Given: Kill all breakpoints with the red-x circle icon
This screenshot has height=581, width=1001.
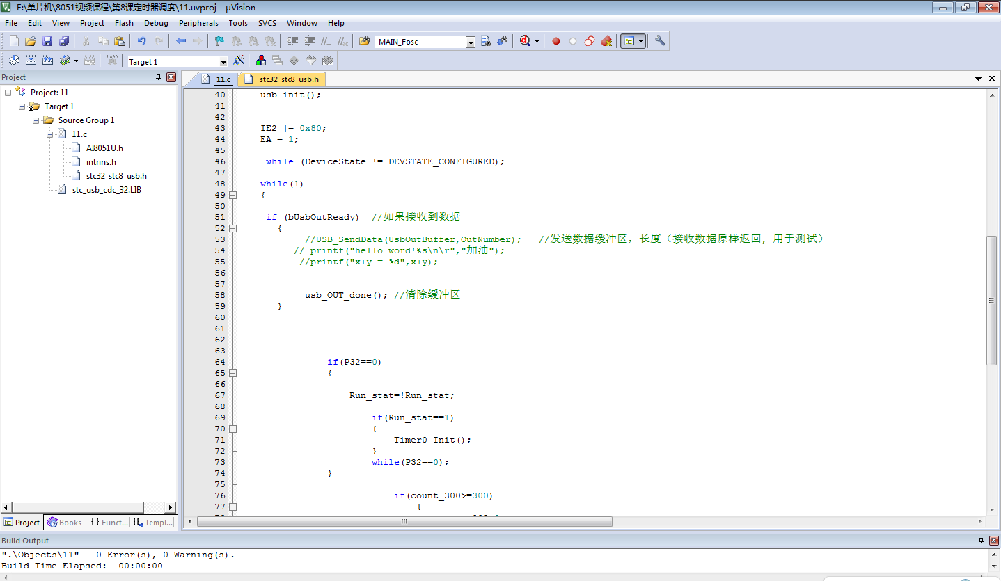Looking at the screenshot, I should click(x=606, y=42).
